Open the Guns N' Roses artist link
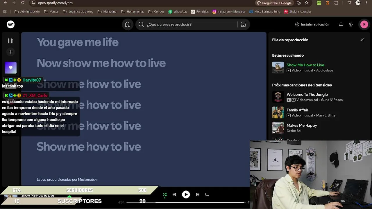 tap(332, 100)
